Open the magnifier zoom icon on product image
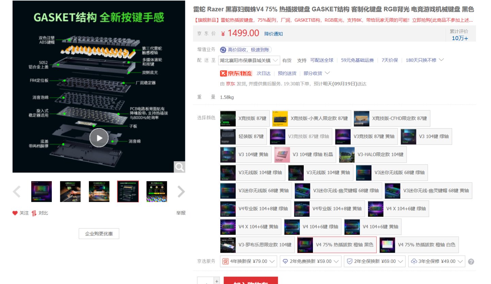Image resolution: width=491 pixels, height=284 pixels. (179, 167)
